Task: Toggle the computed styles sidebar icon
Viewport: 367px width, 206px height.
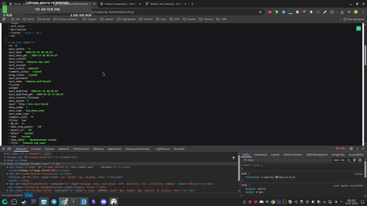Action: pos(360,160)
